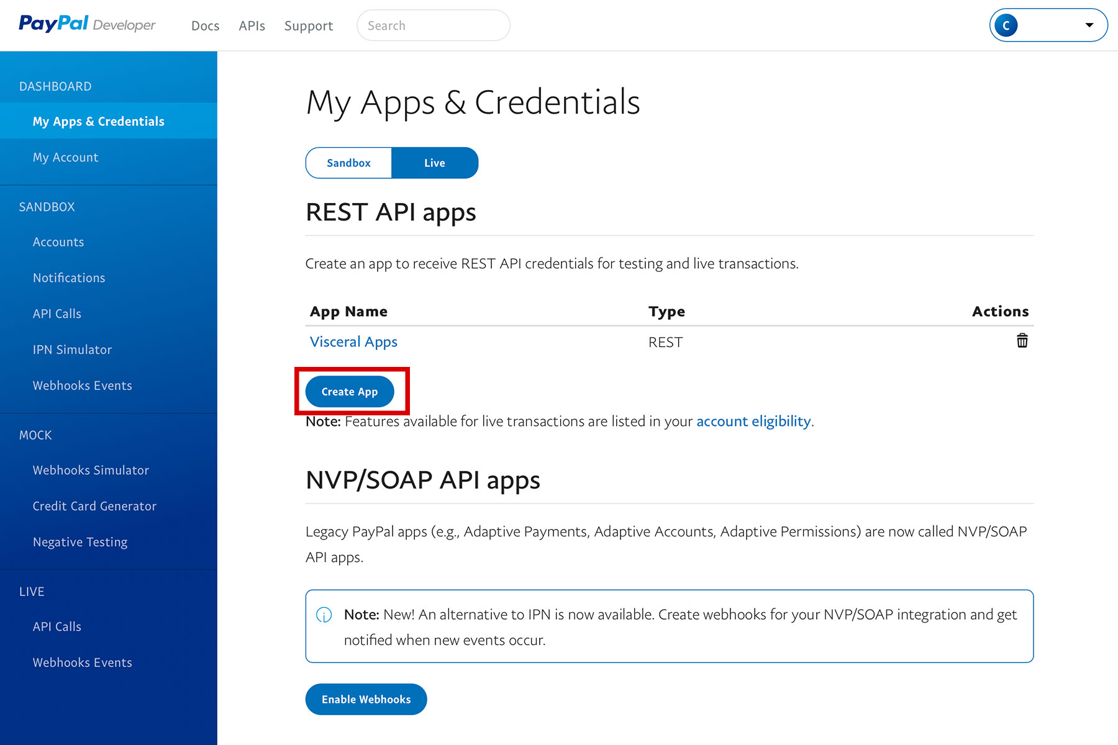Click the MOCK section header

coord(35,435)
